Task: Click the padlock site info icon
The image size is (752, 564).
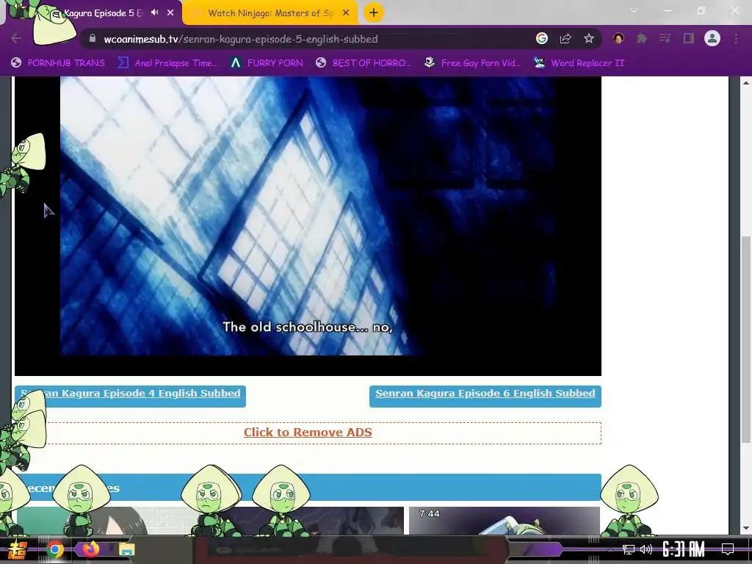Action: pos(93,39)
